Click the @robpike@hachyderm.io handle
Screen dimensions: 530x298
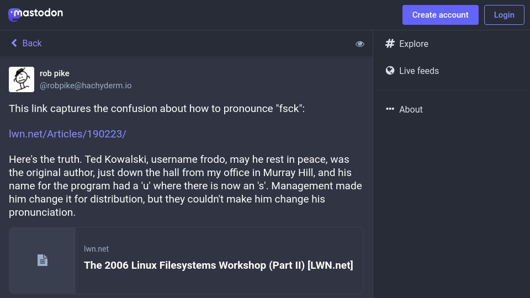pyautogui.click(x=86, y=86)
